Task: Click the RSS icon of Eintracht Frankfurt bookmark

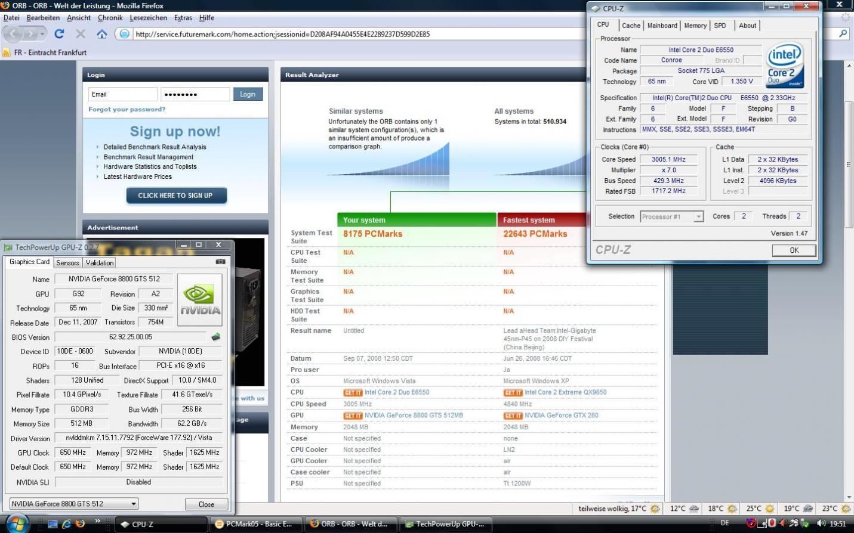Action: coord(6,52)
